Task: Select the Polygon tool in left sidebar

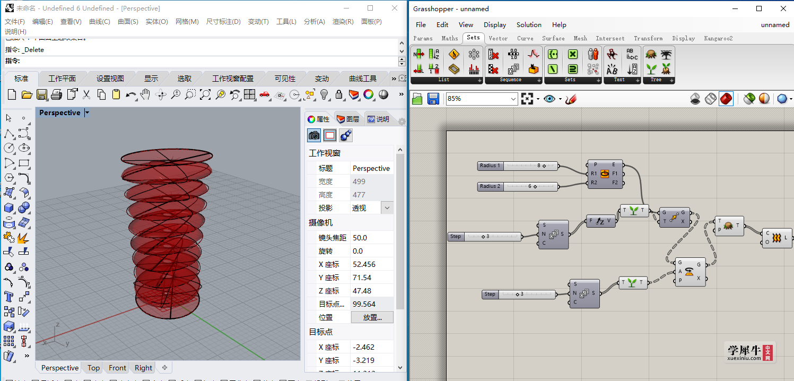Action: 9,177
